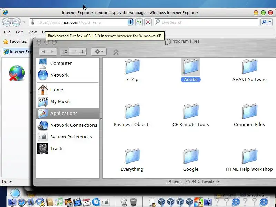Select the Everything folder
The image size is (276, 207).
coord(132,160)
